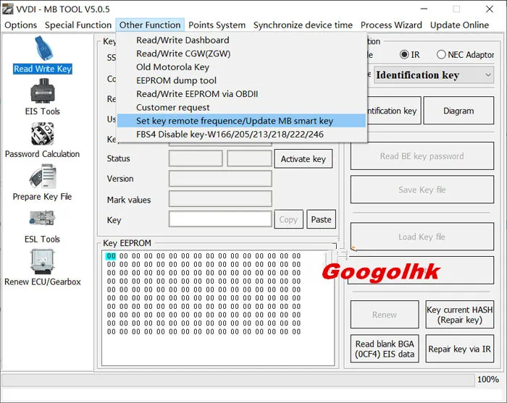
Task: Click the Version field
Action: tap(220, 179)
